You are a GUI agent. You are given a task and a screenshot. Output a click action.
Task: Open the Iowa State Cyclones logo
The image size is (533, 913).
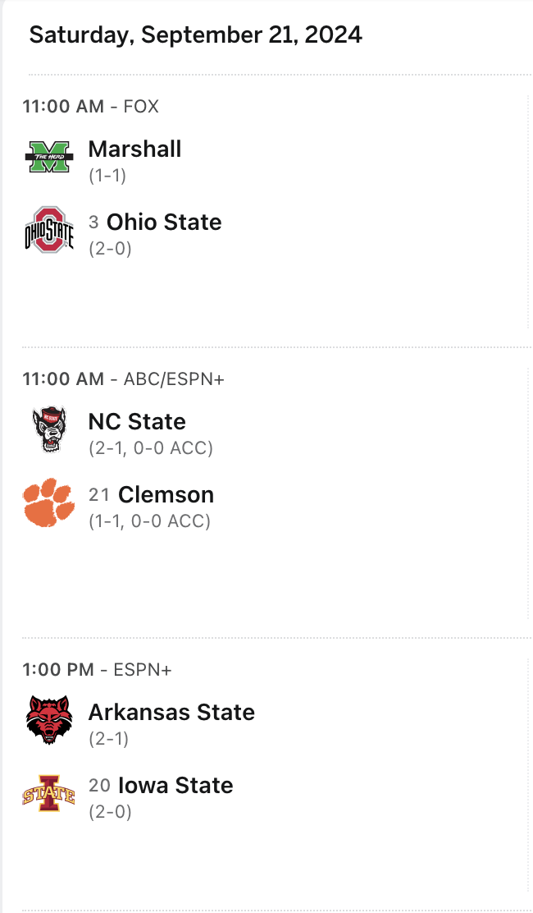click(x=49, y=793)
